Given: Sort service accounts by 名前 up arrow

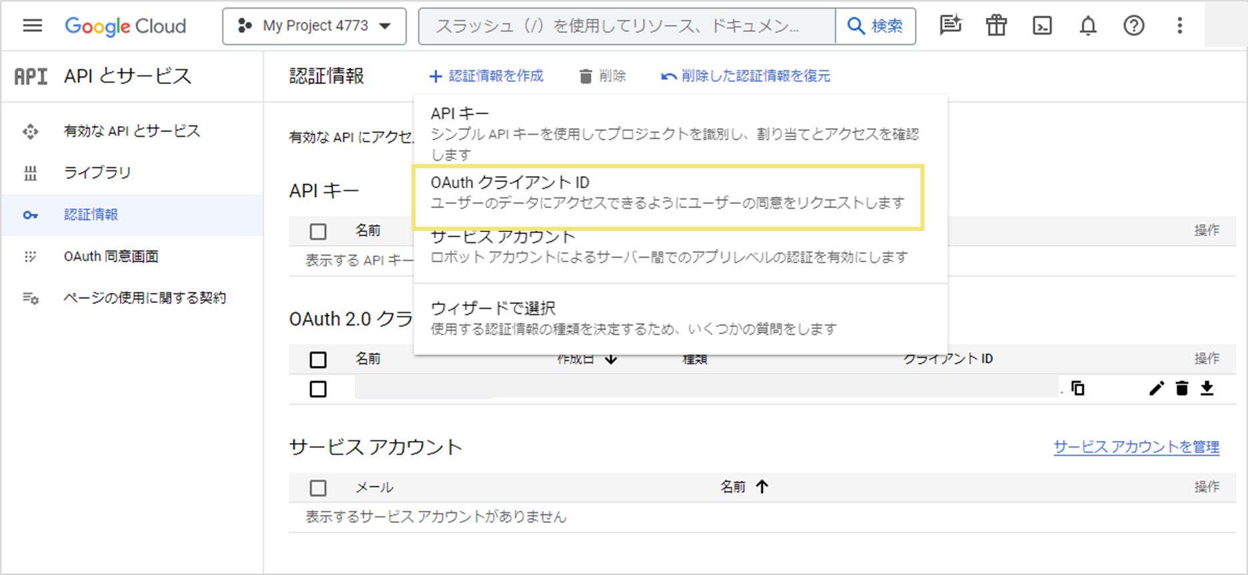Looking at the screenshot, I should point(762,487).
